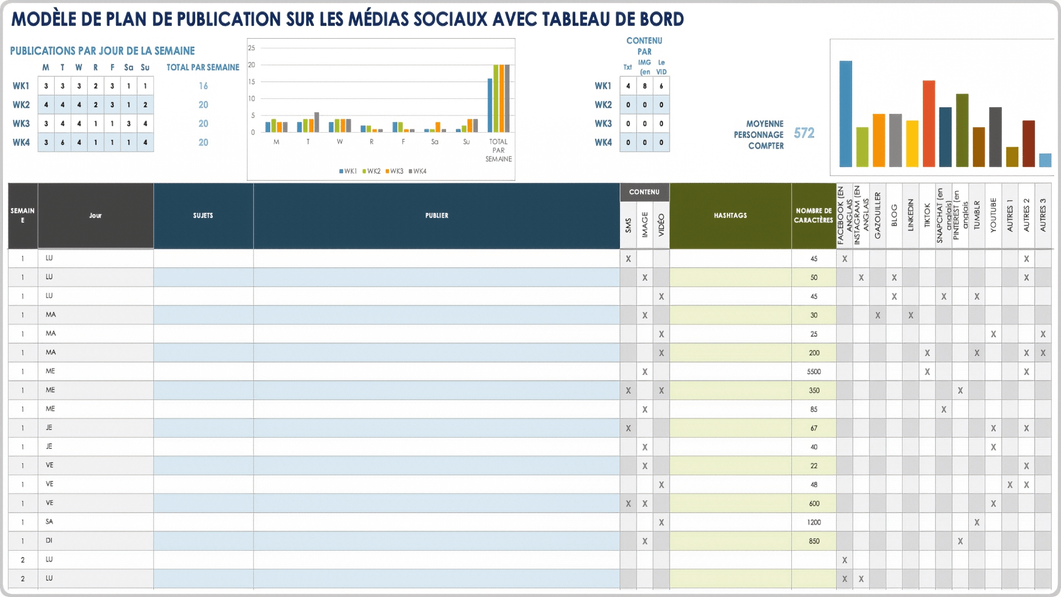Click the olive green bar in the platform chart
This screenshot has height=597, width=1061.
962,130
